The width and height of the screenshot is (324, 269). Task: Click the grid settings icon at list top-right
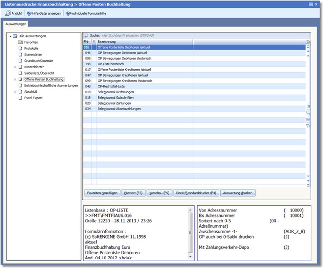point(308,42)
